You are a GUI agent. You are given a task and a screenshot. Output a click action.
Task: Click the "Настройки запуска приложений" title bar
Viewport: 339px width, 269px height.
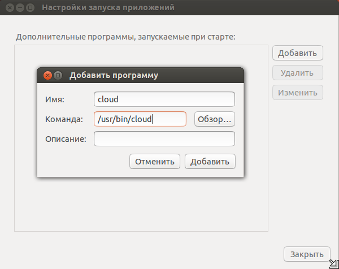pyautogui.click(x=169, y=7)
